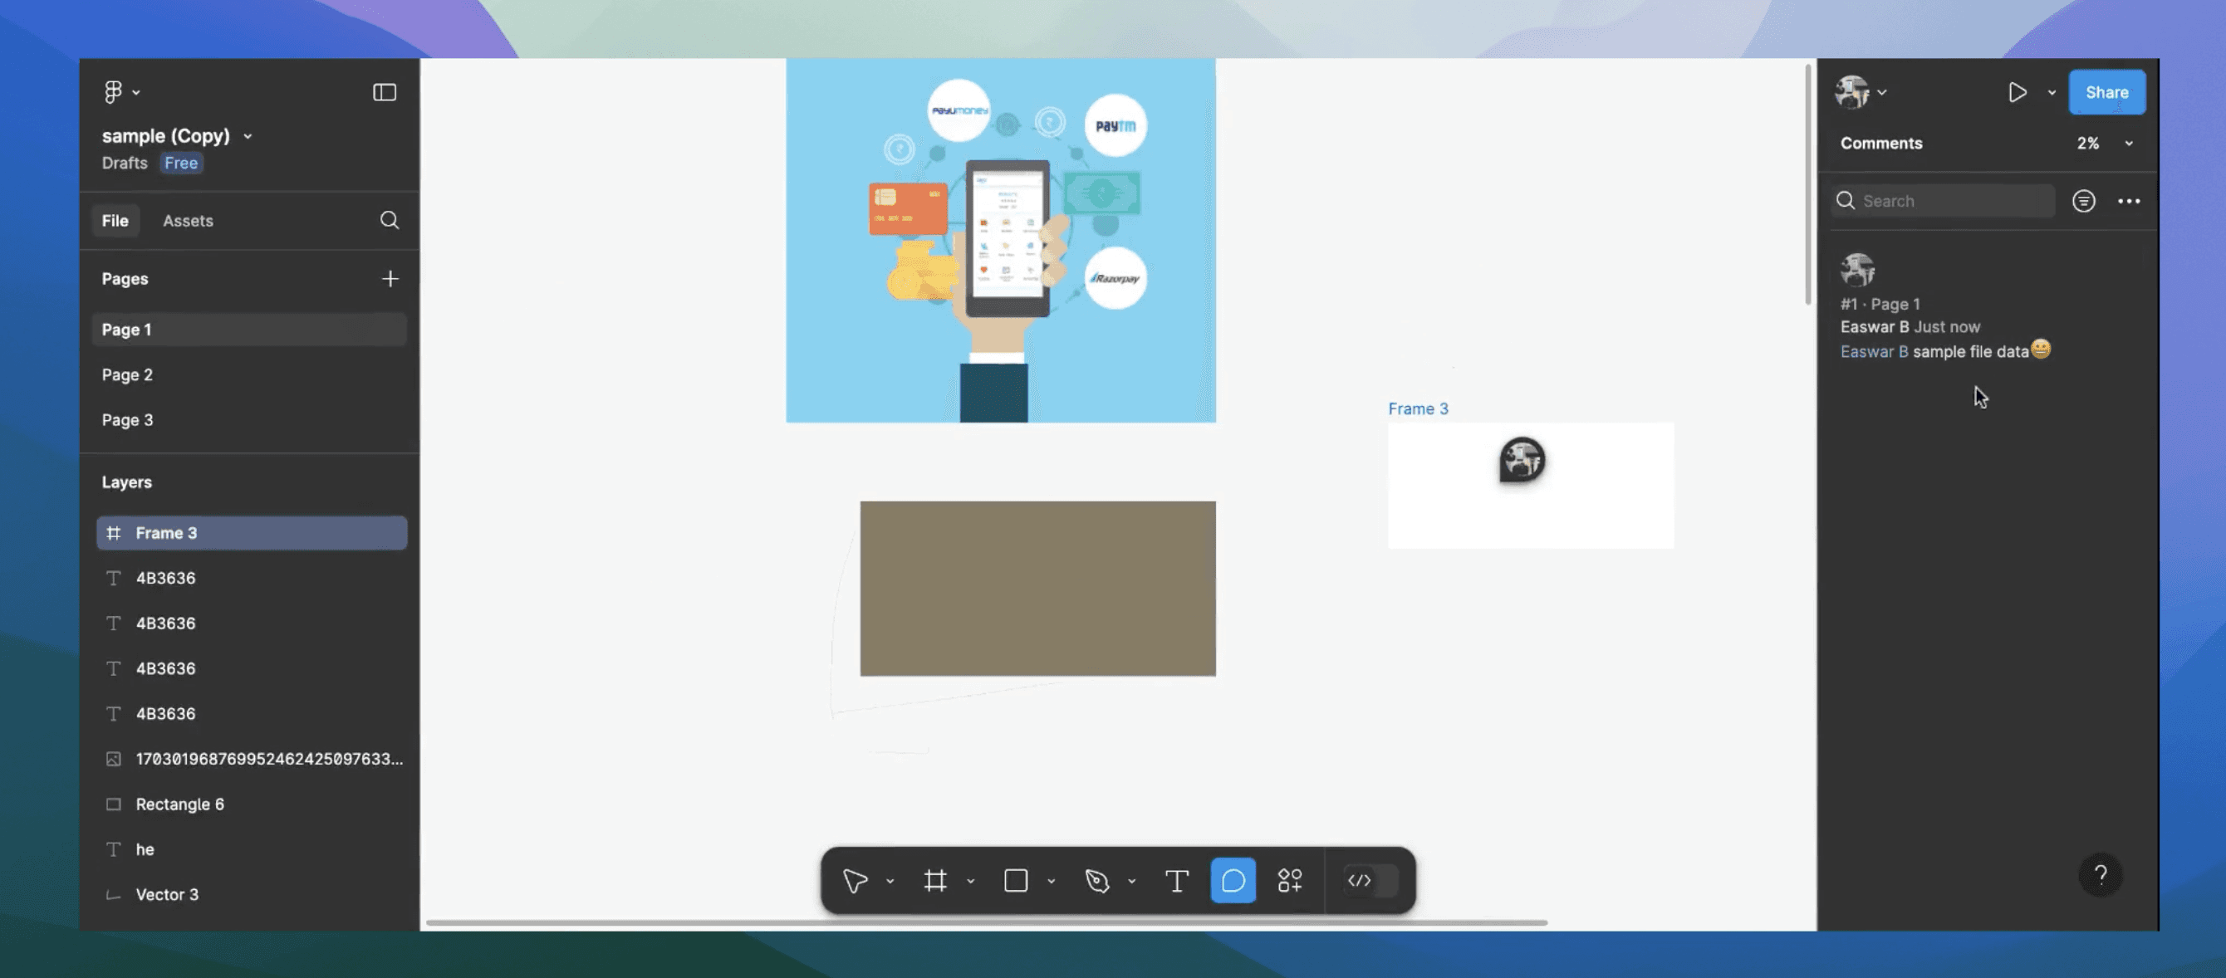Select the Frame tool in the toolbar
2226x978 pixels.
click(x=935, y=880)
